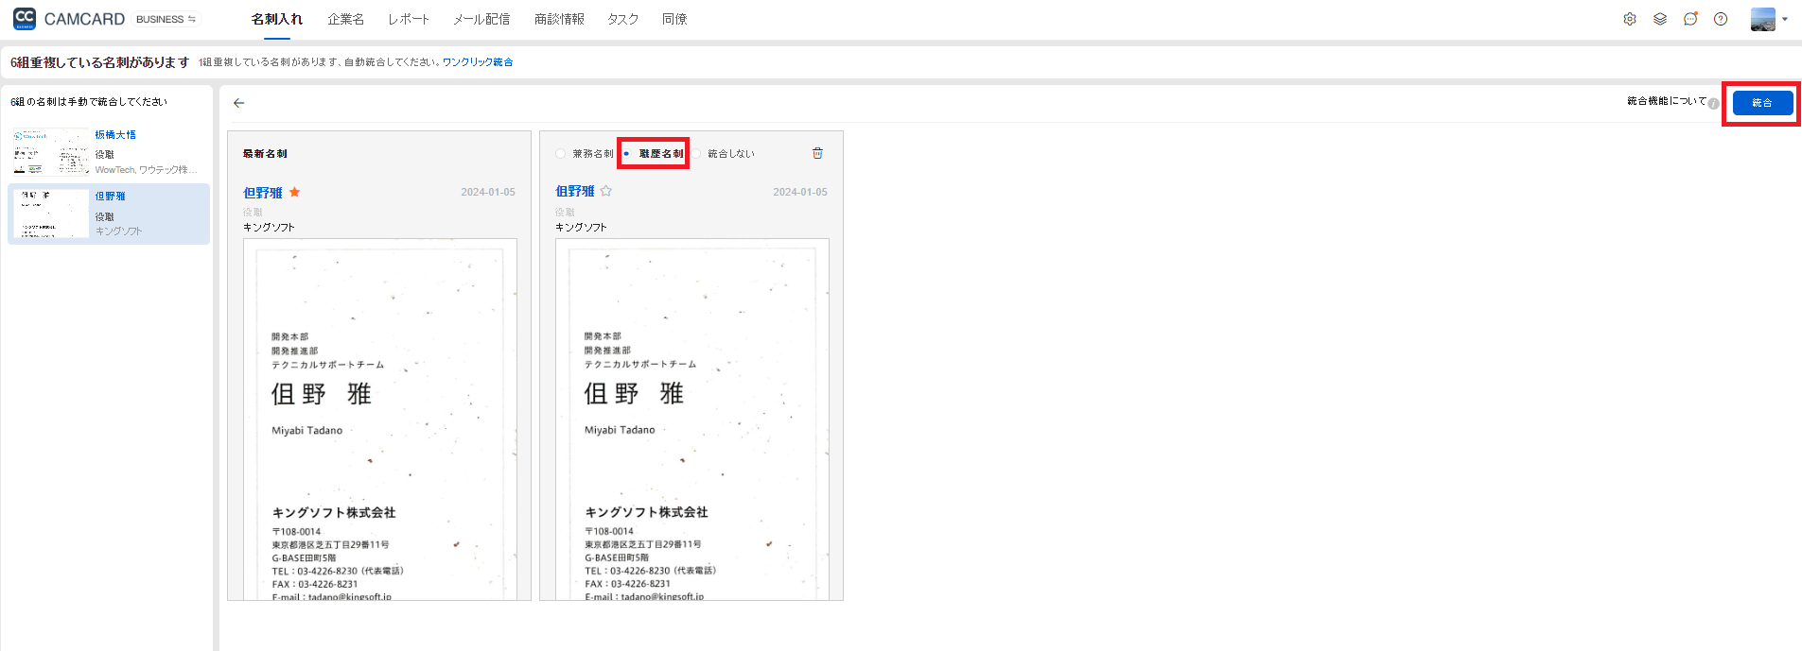Screen dimensions: 1802x651
Task: Click WowTech, ウウテック株… company text
Action: [147, 170]
